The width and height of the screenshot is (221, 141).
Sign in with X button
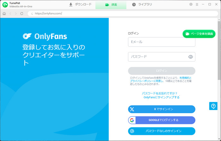tap(162, 109)
